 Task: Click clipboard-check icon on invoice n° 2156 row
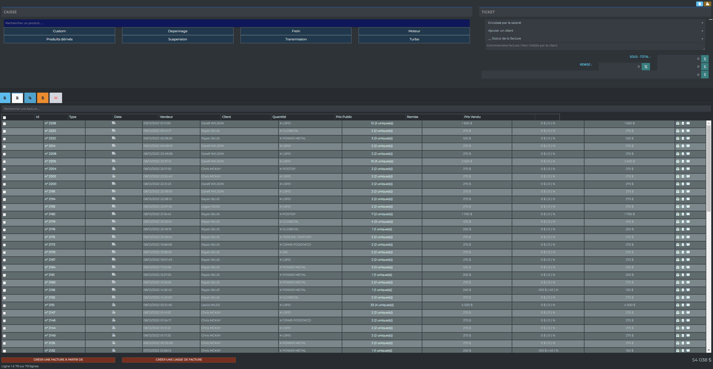tap(683, 290)
